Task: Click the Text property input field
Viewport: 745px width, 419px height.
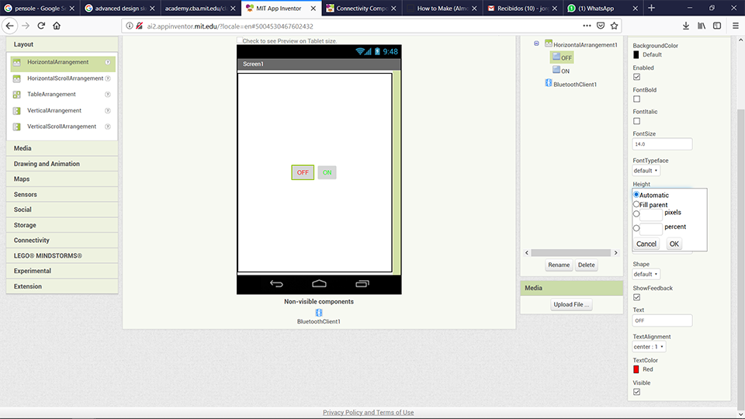Action: tap(662, 320)
